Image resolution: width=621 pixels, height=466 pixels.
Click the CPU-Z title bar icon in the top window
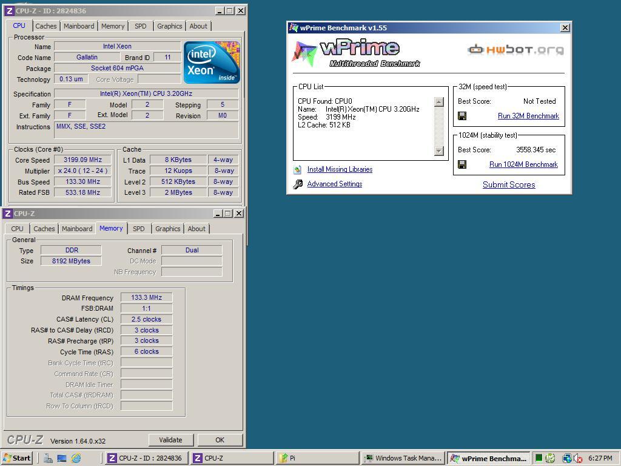pyautogui.click(x=9, y=11)
